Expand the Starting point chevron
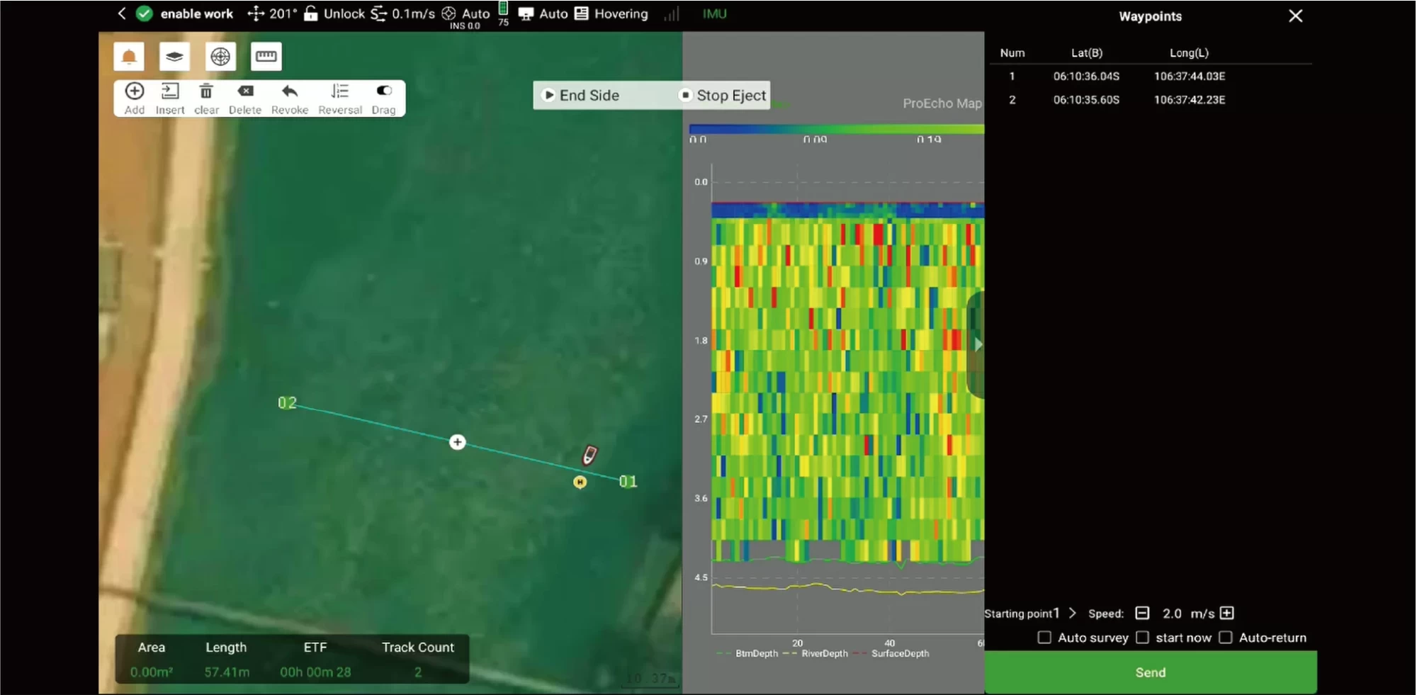1417x695 pixels. (1072, 614)
